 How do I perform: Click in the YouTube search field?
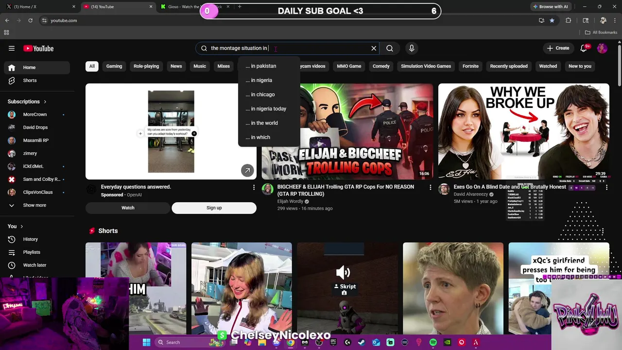[x=287, y=48]
